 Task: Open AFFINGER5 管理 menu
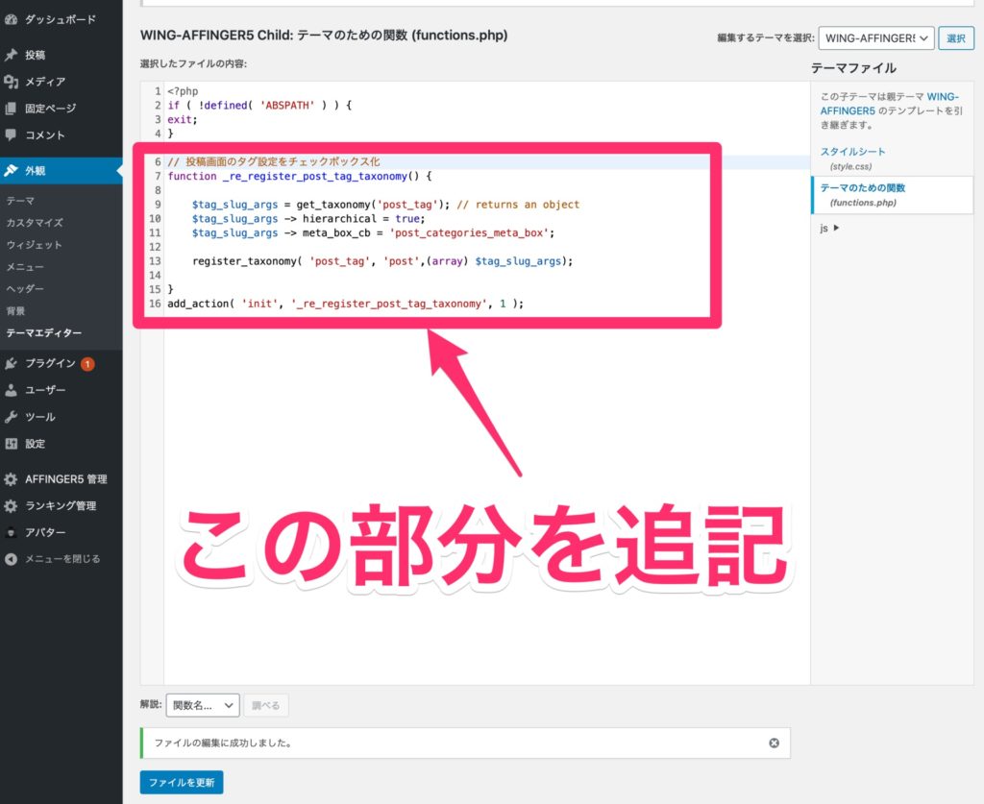[61, 479]
